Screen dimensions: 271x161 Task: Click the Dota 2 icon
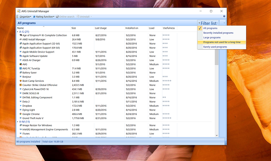tap(21, 102)
